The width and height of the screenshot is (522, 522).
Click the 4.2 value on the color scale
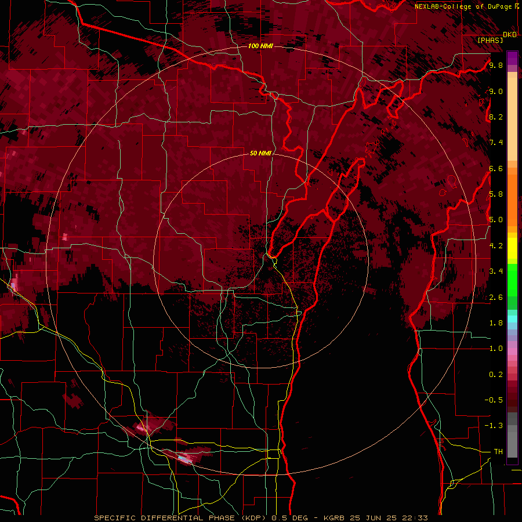click(496, 246)
